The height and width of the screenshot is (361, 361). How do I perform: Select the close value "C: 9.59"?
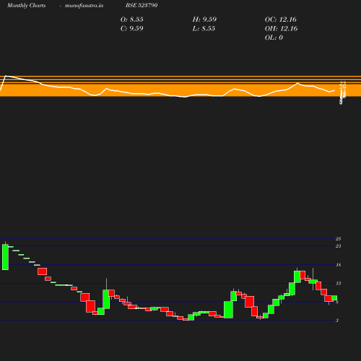tap(132, 28)
